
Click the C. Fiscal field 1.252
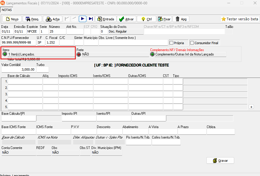(x=52, y=42)
